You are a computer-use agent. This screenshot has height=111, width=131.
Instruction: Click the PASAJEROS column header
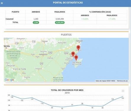[60, 12]
